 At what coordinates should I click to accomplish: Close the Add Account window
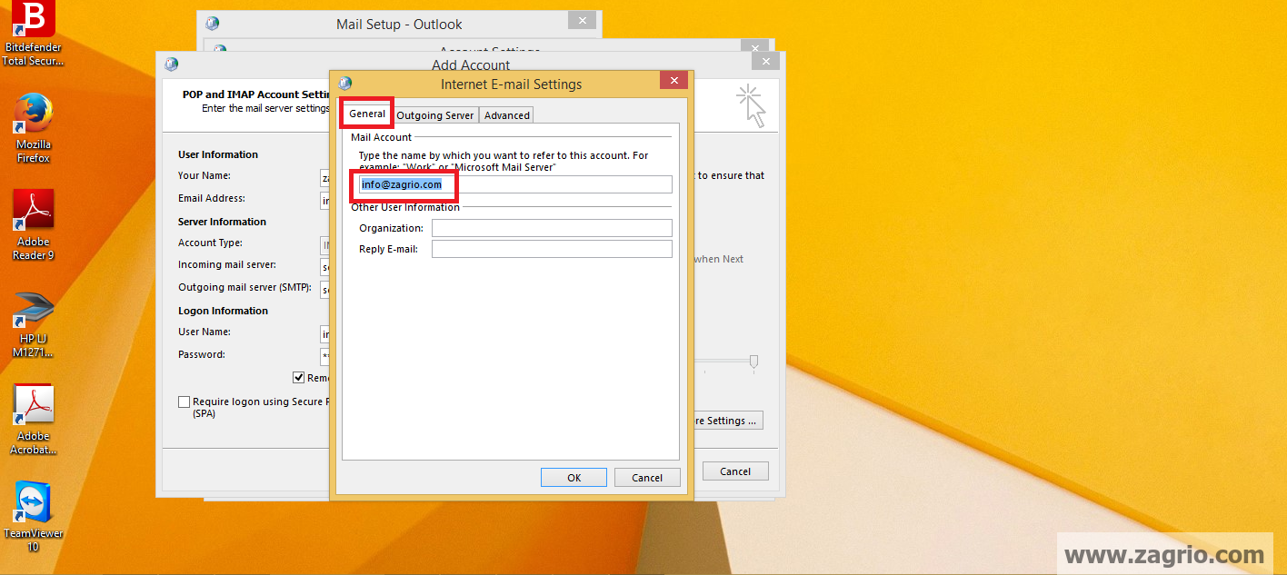pos(765,61)
